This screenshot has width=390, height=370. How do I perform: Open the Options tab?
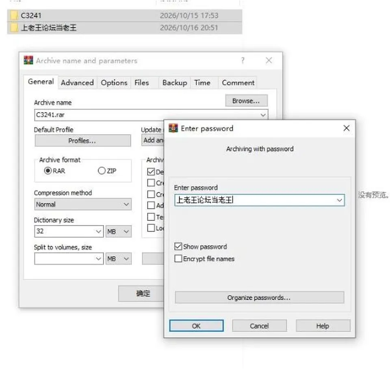point(114,83)
